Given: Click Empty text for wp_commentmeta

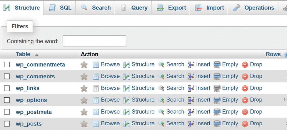Looking at the screenshot, I should (x=230, y=65).
